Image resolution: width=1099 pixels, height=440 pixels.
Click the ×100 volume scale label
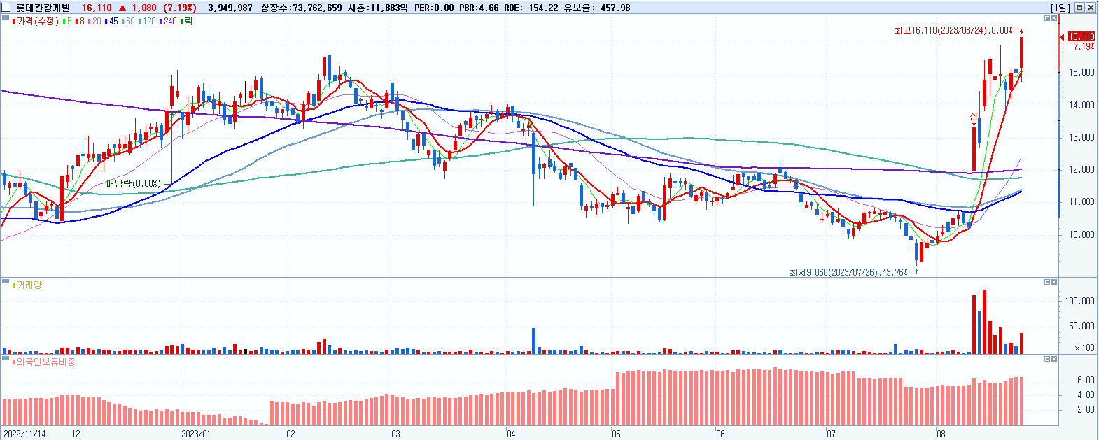pyautogui.click(x=1084, y=348)
